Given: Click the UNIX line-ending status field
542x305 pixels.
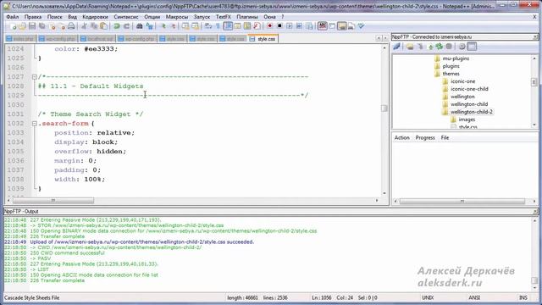Looking at the screenshot, I should 428,297.
